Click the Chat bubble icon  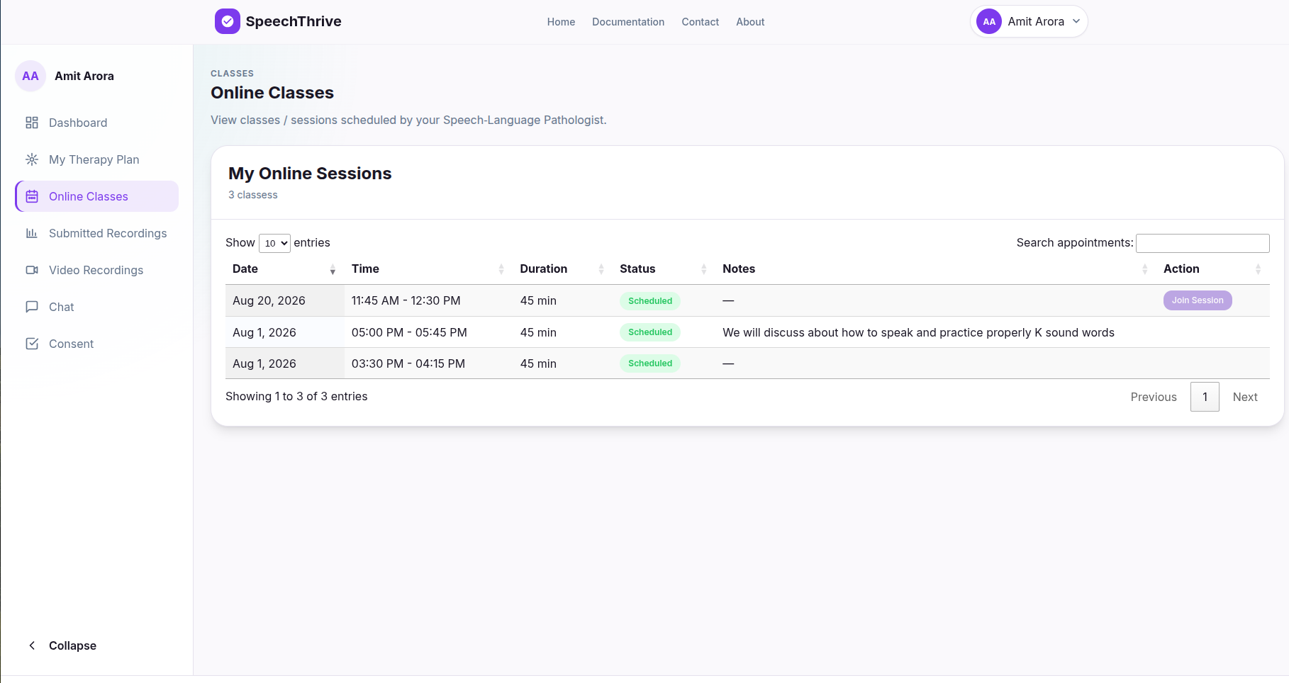(32, 307)
